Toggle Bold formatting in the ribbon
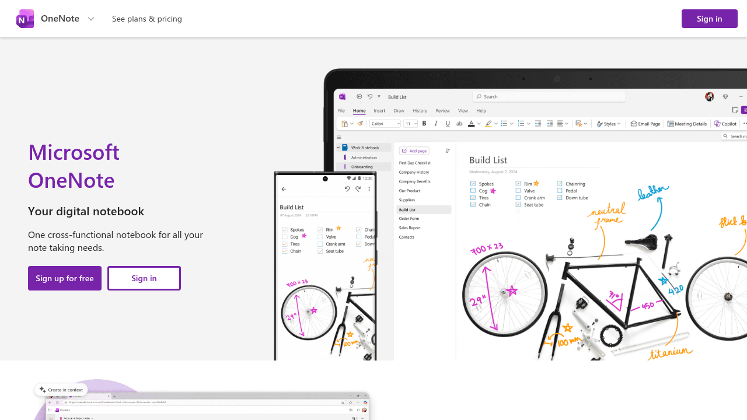The image size is (747, 420). (424, 124)
